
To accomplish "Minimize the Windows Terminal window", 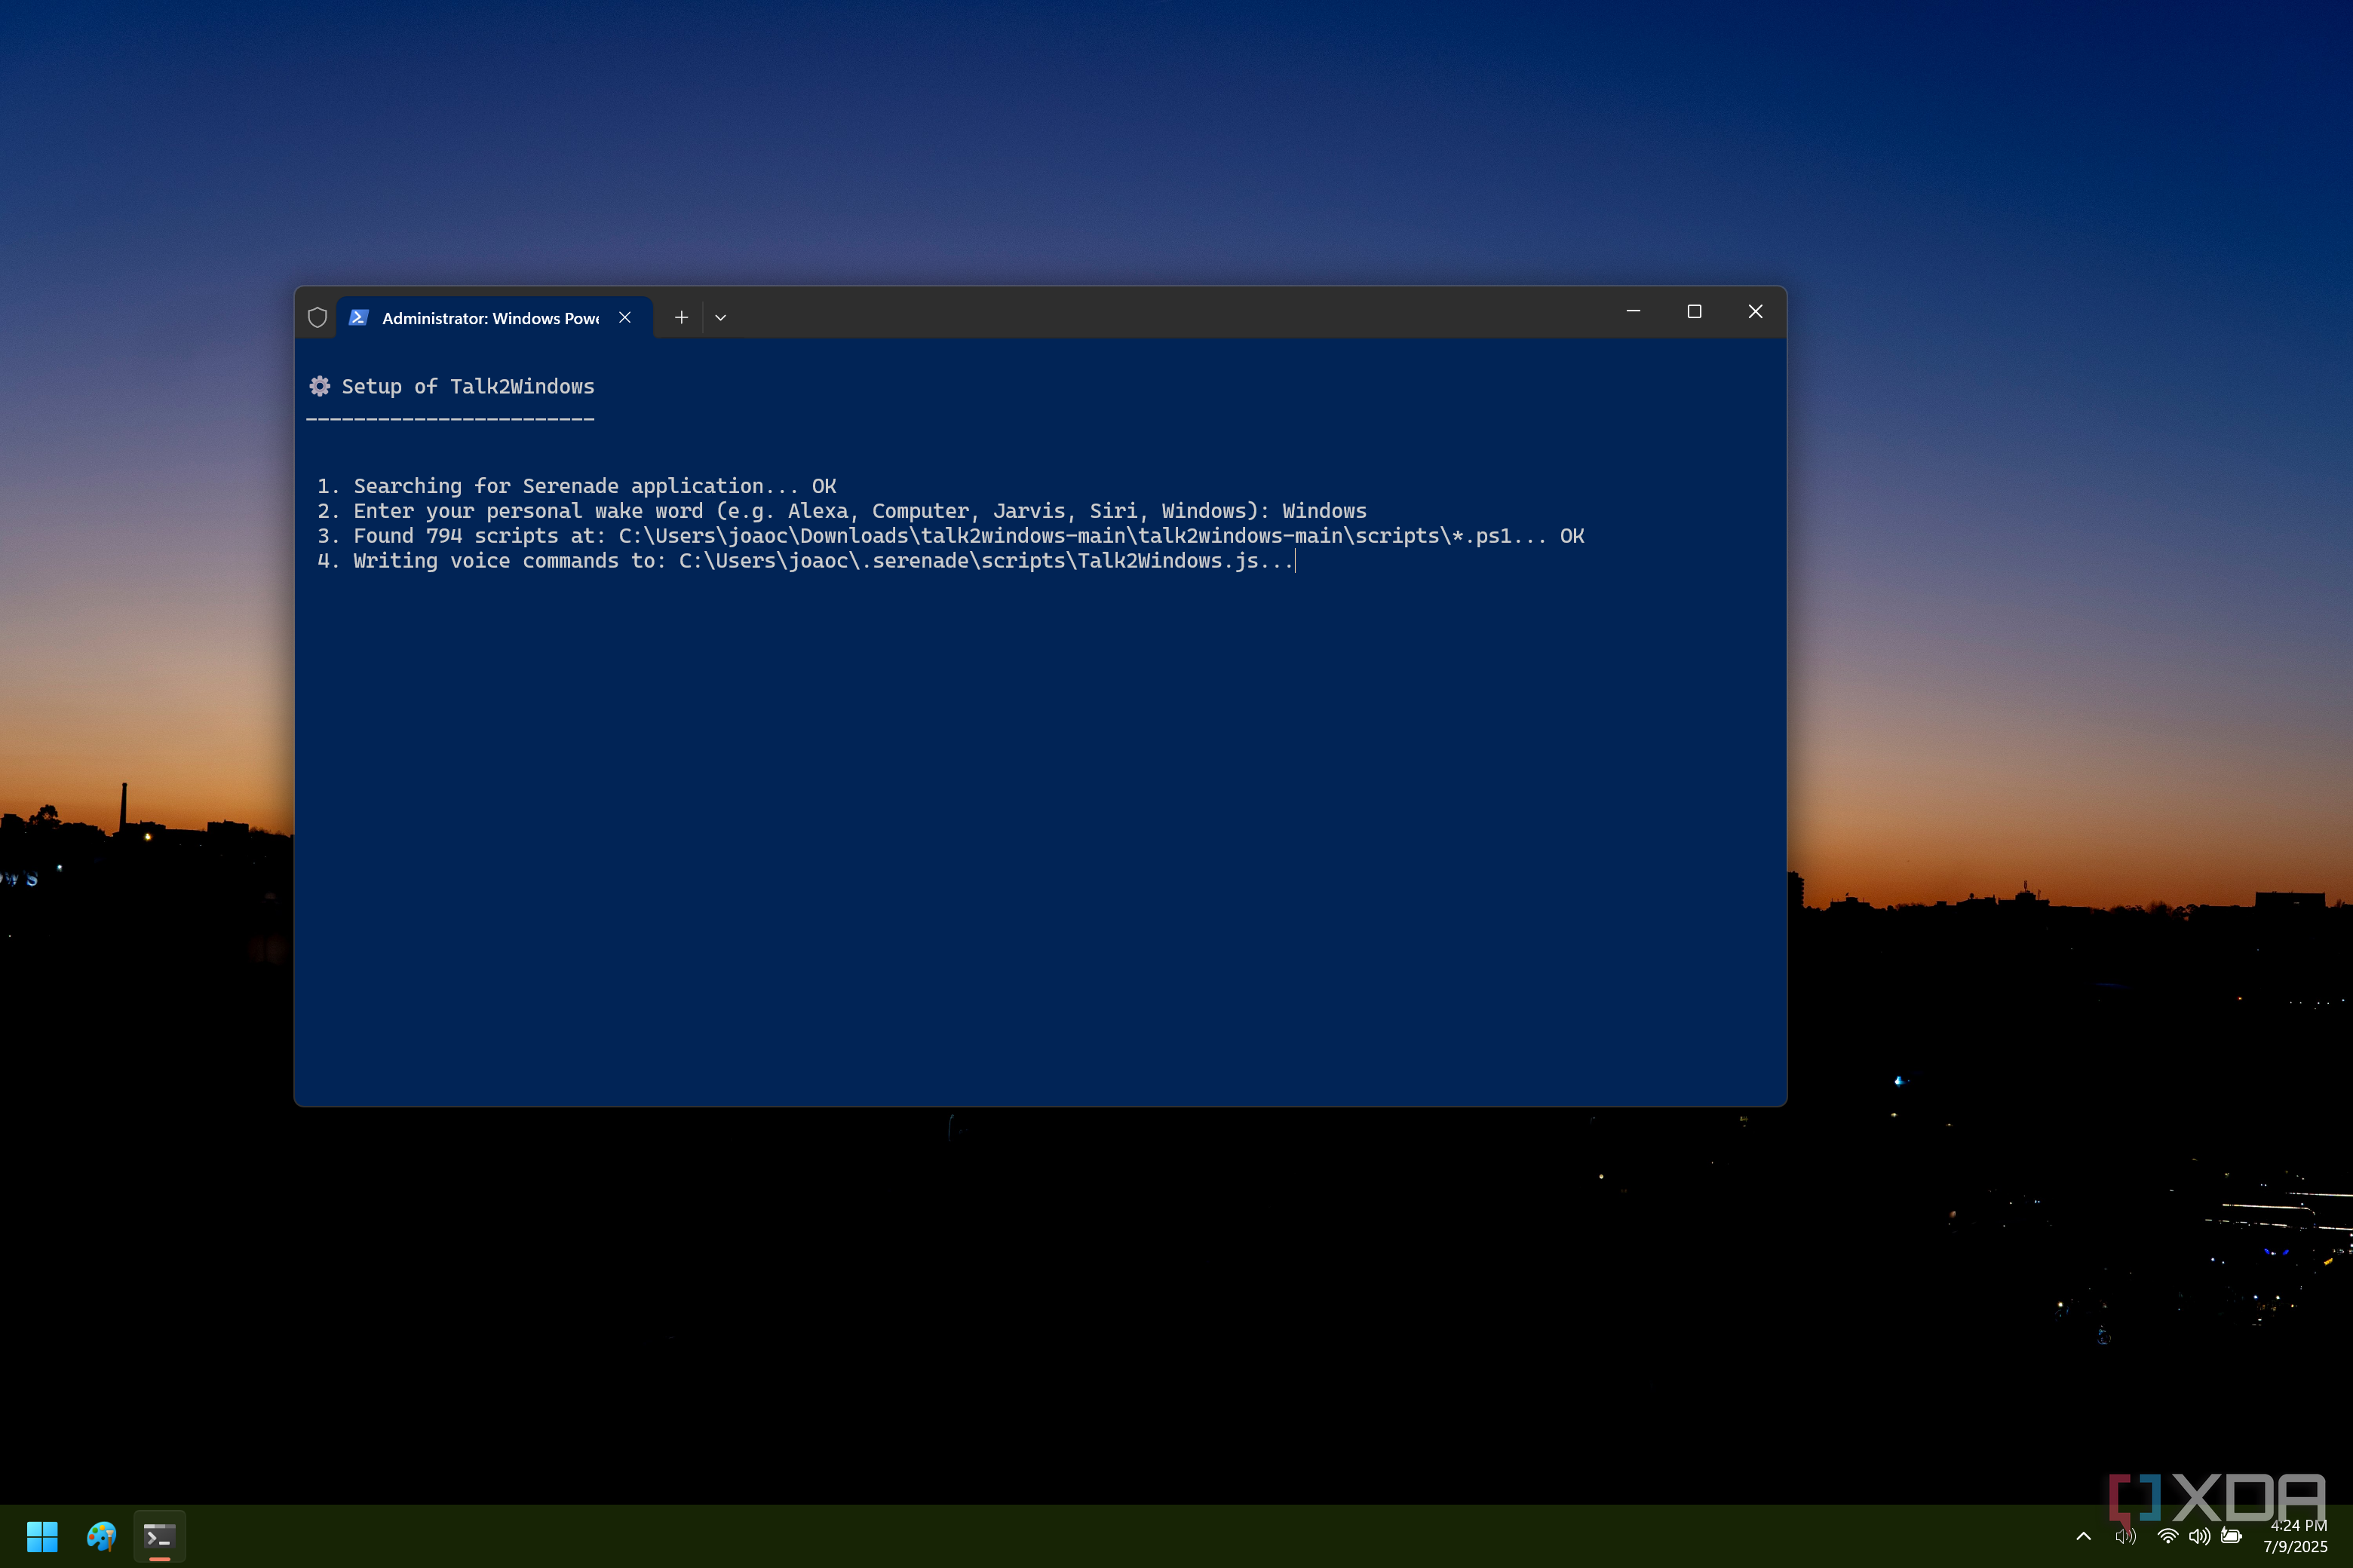I will pos(1633,311).
